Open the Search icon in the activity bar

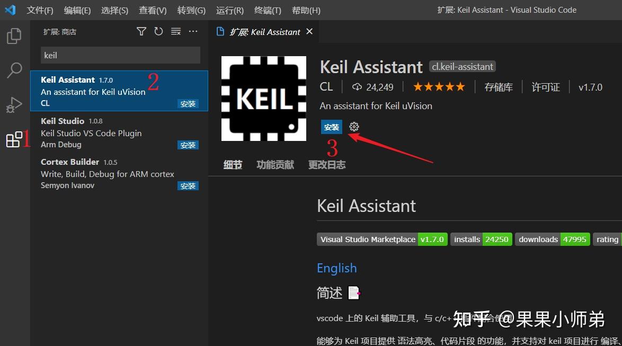[14, 70]
